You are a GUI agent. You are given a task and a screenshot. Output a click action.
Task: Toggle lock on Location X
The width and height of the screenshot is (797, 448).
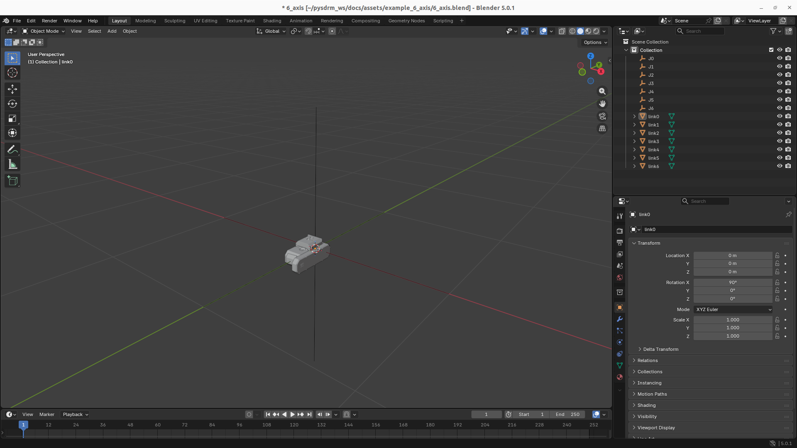point(777,256)
